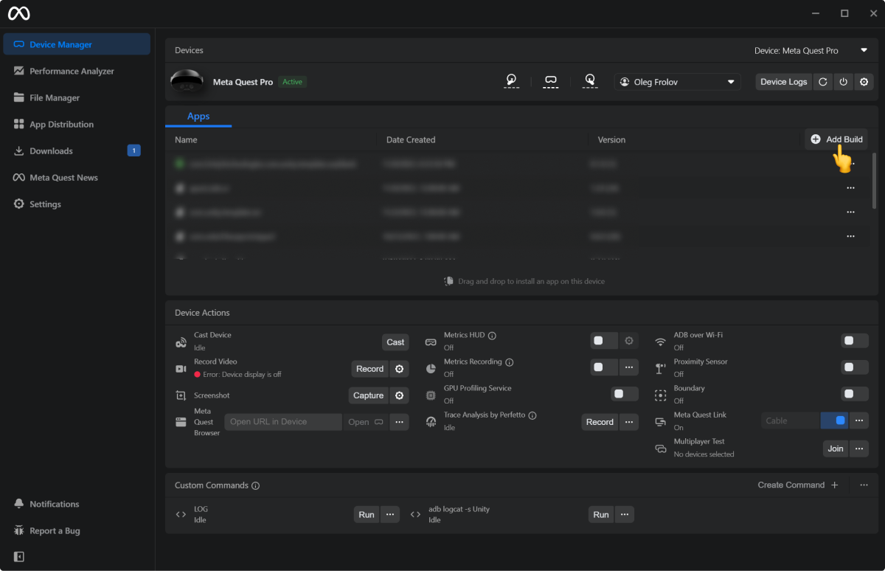Click Record for Trace Analysis by Perfetto
Viewport: 885px width, 571px height.
pos(600,422)
